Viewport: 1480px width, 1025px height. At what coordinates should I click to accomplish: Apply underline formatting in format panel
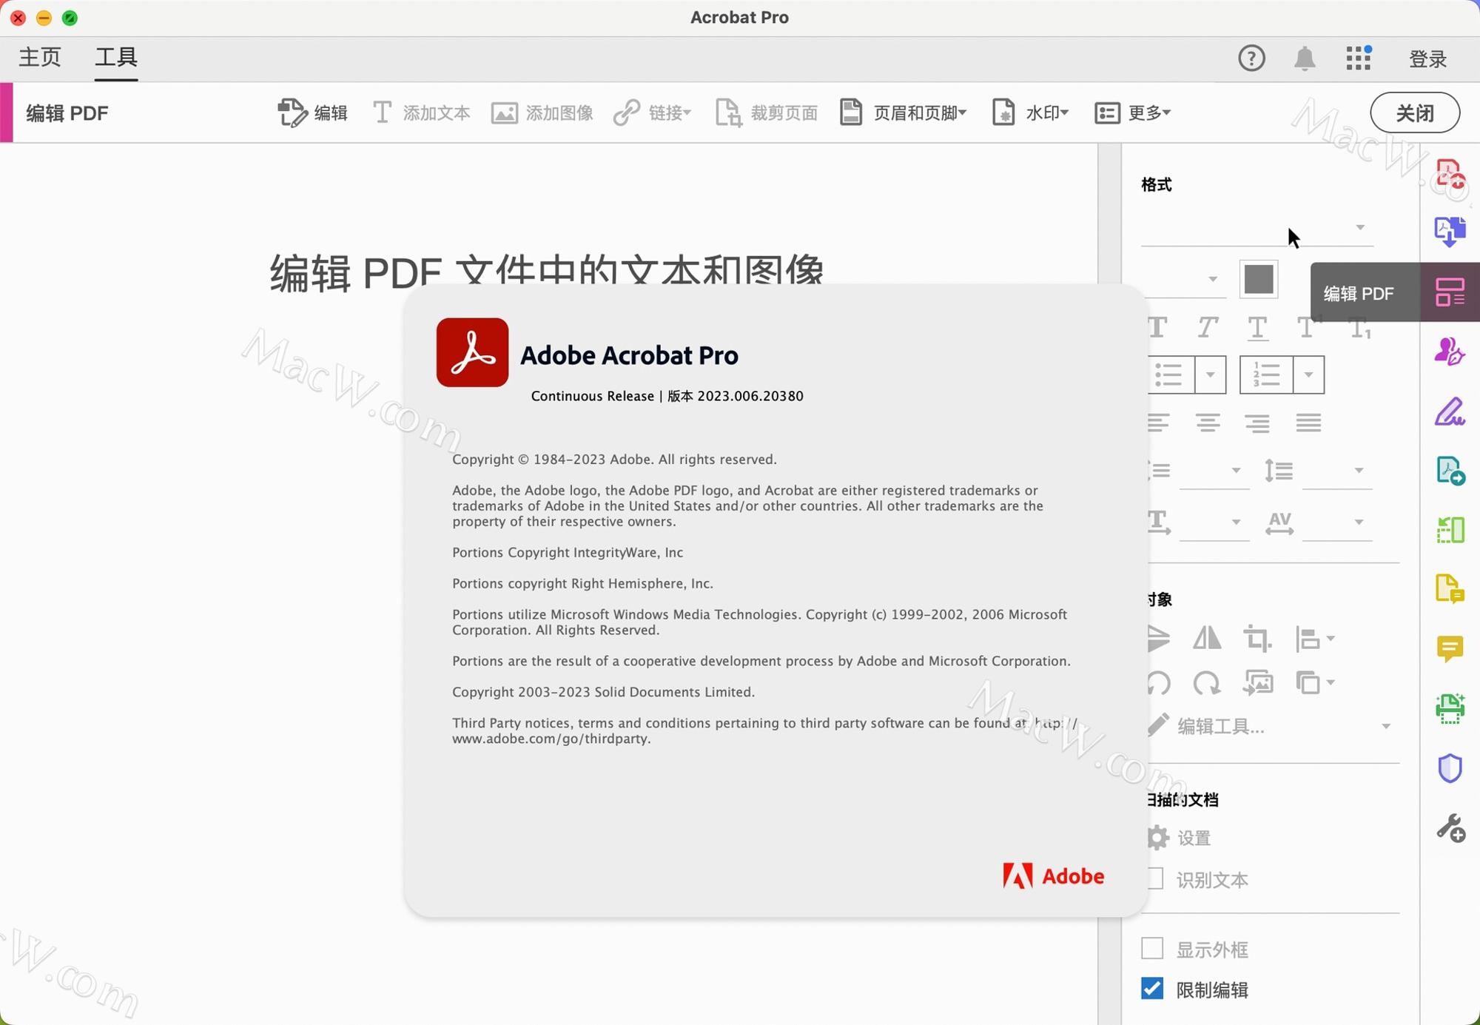[1258, 326]
